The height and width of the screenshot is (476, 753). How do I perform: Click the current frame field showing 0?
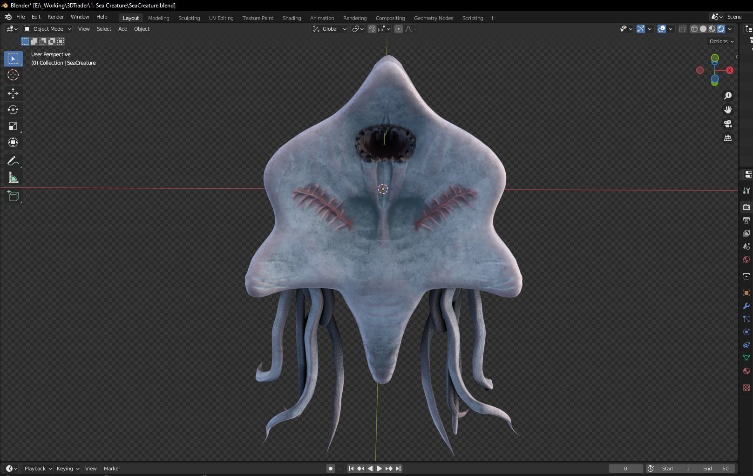tap(626, 469)
